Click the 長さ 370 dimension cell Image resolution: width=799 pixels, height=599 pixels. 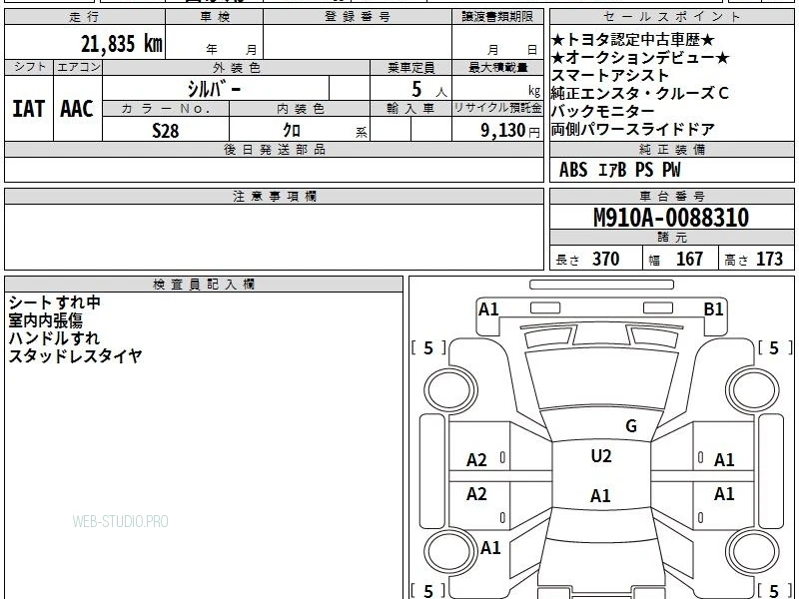[596, 259]
